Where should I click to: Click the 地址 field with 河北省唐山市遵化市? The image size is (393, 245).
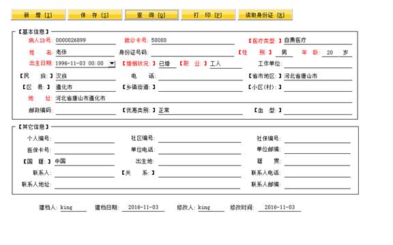pyautogui.click(x=203, y=99)
